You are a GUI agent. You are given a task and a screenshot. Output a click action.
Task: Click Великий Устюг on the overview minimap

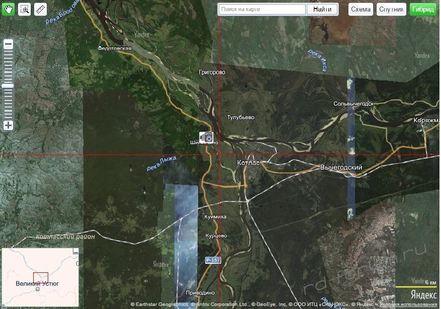[x=37, y=284]
